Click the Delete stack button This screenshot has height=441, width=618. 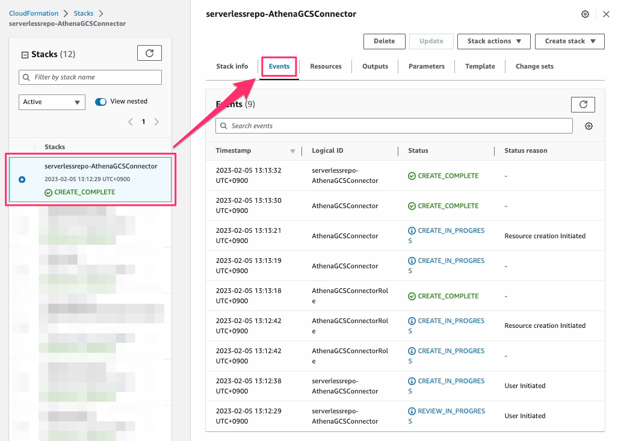coord(385,41)
